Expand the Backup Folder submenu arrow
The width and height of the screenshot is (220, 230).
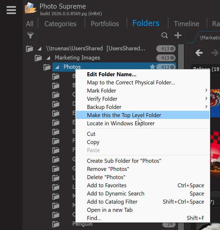(206, 107)
